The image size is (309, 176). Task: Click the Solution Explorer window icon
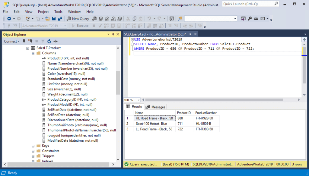point(244,18)
